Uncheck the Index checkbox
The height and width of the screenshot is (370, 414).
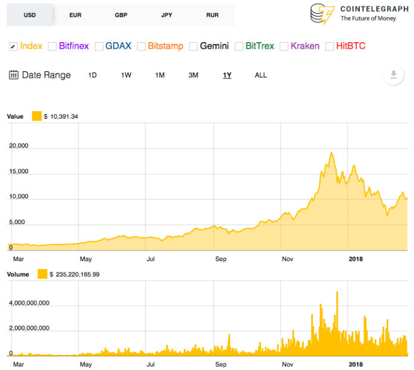pos(13,46)
